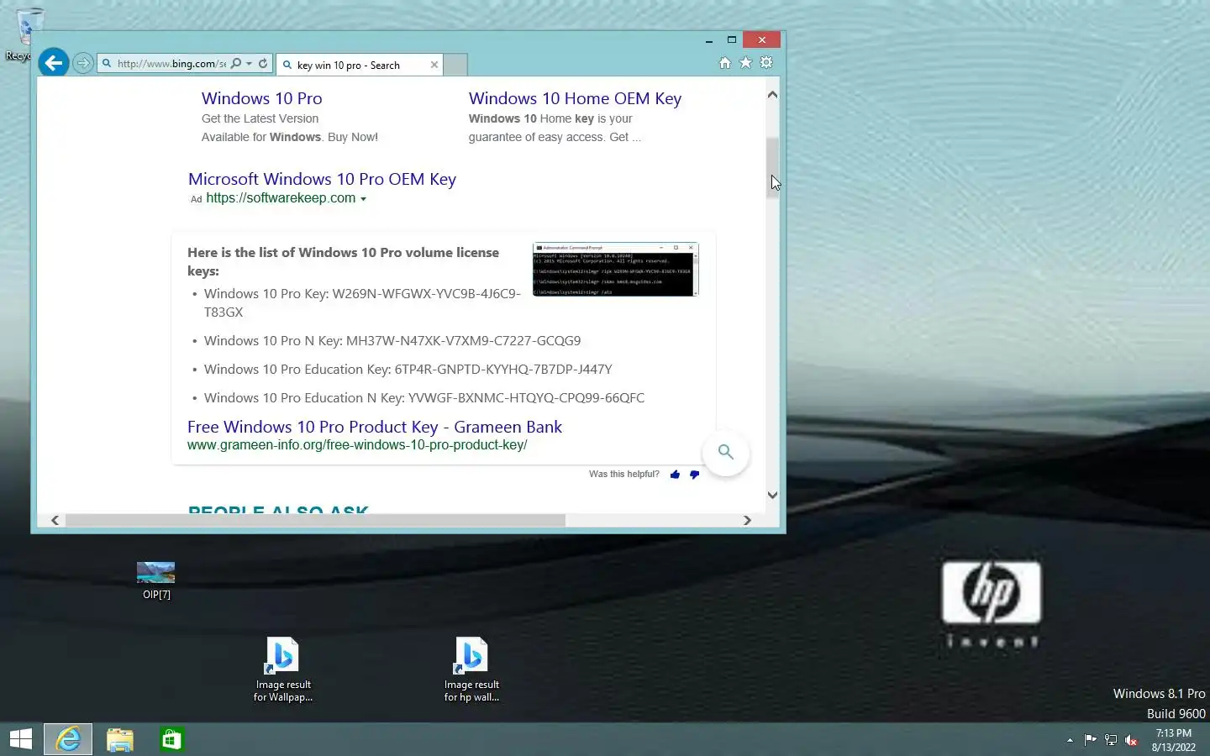
Task: Select the OIP[7] image file on desktop
Action: tap(156, 580)
